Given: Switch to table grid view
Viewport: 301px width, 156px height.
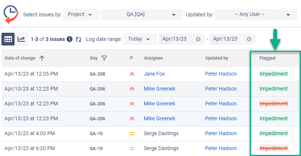Looking at the screenshot, I should click(x=8, y=39).
